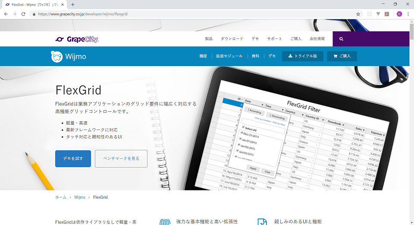Open the ご購入 item in top navigation
Image resolution: width=414 pixels, height=225 pixels.
296,39
